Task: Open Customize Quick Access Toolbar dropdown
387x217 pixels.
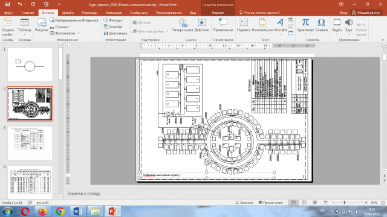Action: point(59,4)
